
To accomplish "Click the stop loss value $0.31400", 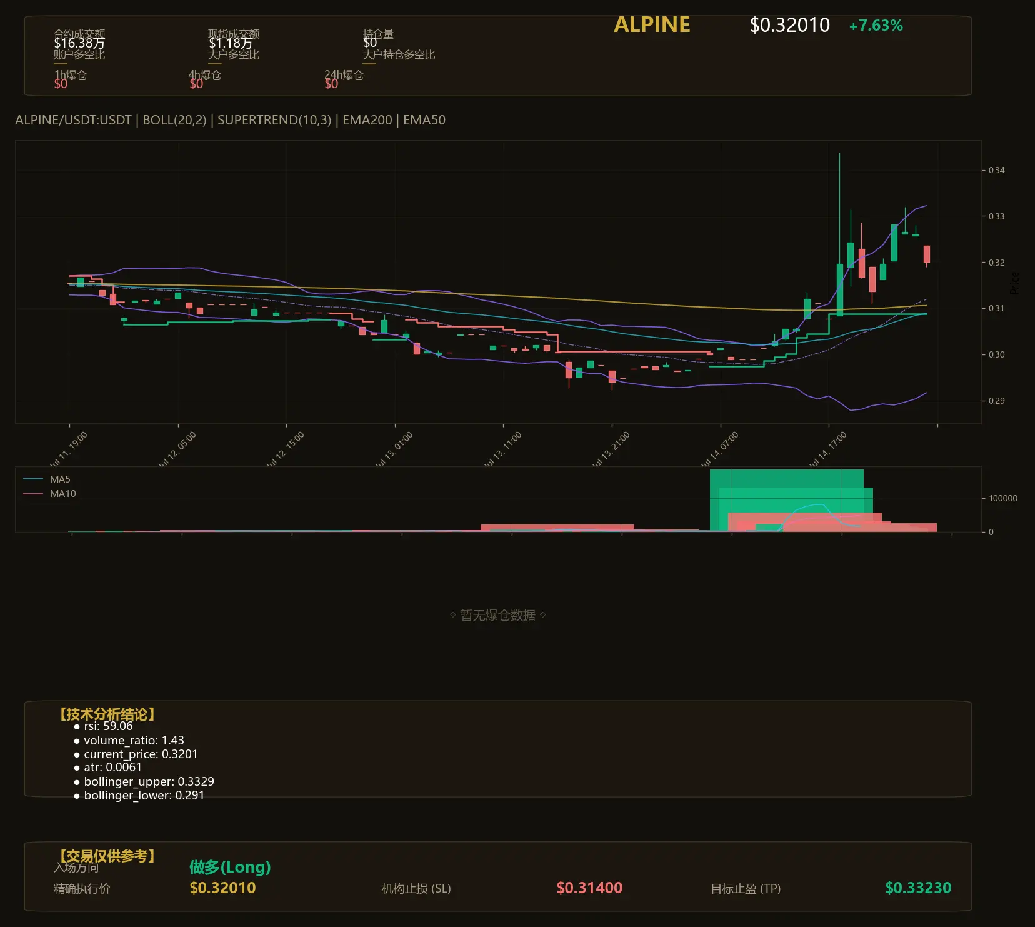I will [589, 888].
